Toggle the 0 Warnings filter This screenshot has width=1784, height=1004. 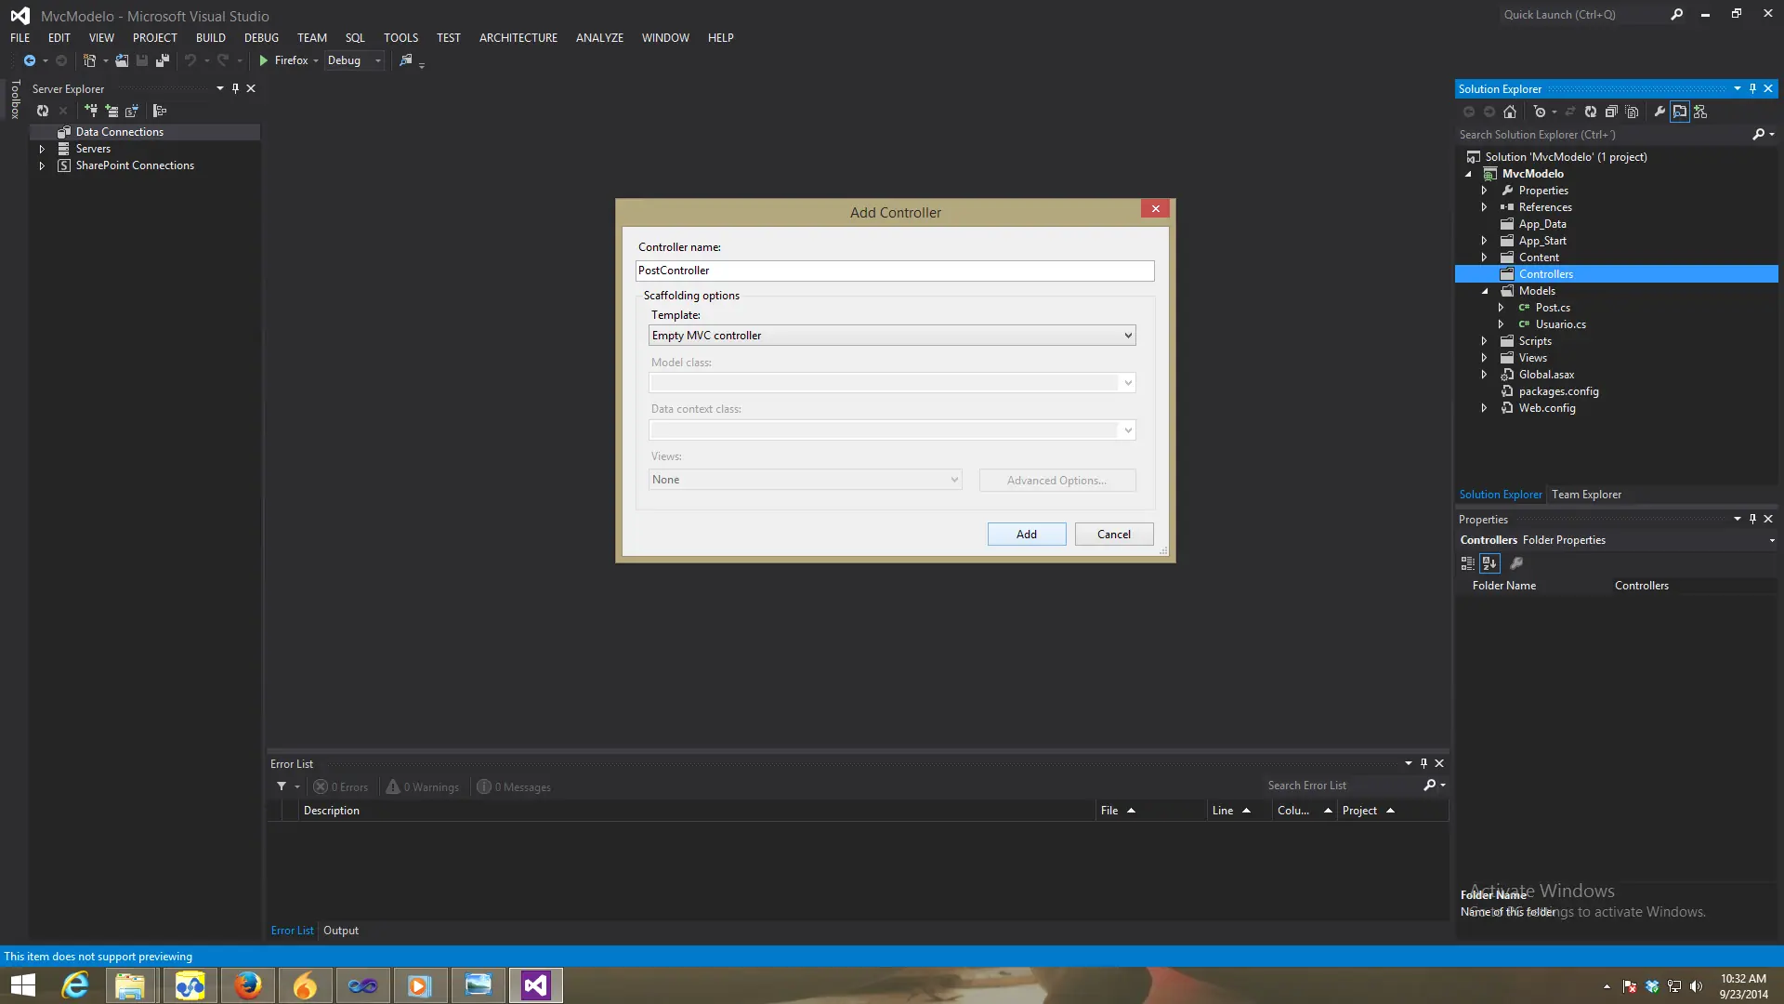click(423, 787)
